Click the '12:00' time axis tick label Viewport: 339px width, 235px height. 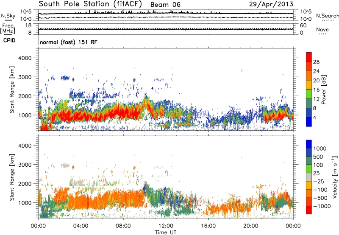click(166, 226)
